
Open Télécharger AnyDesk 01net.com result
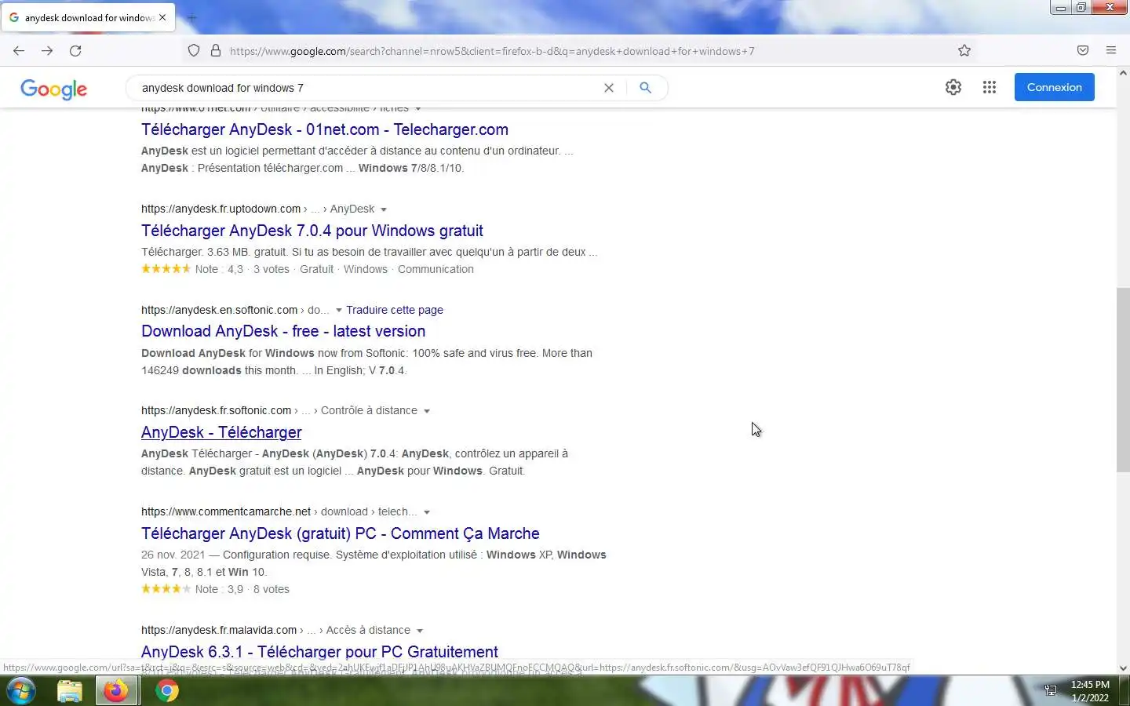(325, 129)
